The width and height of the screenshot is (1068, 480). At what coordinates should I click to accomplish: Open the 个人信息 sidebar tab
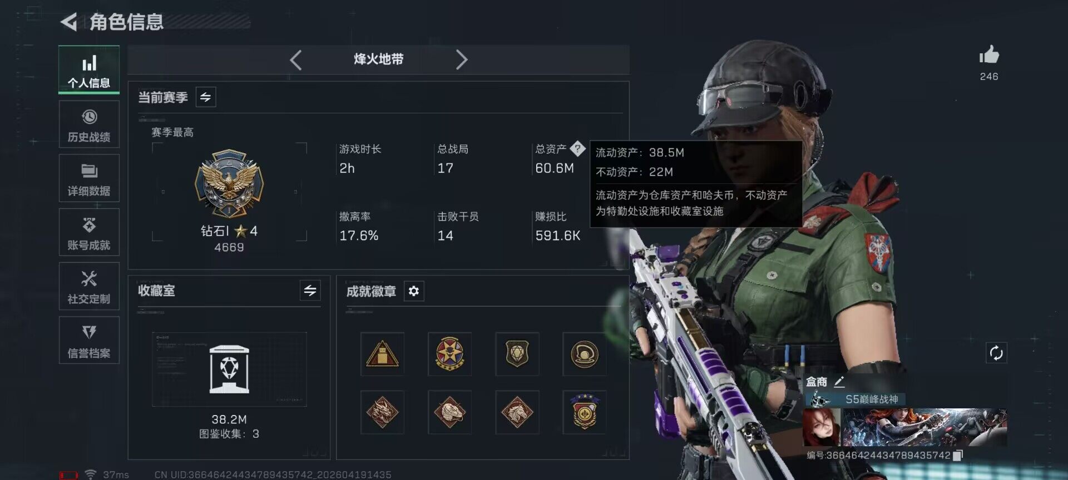coord(89,70)
